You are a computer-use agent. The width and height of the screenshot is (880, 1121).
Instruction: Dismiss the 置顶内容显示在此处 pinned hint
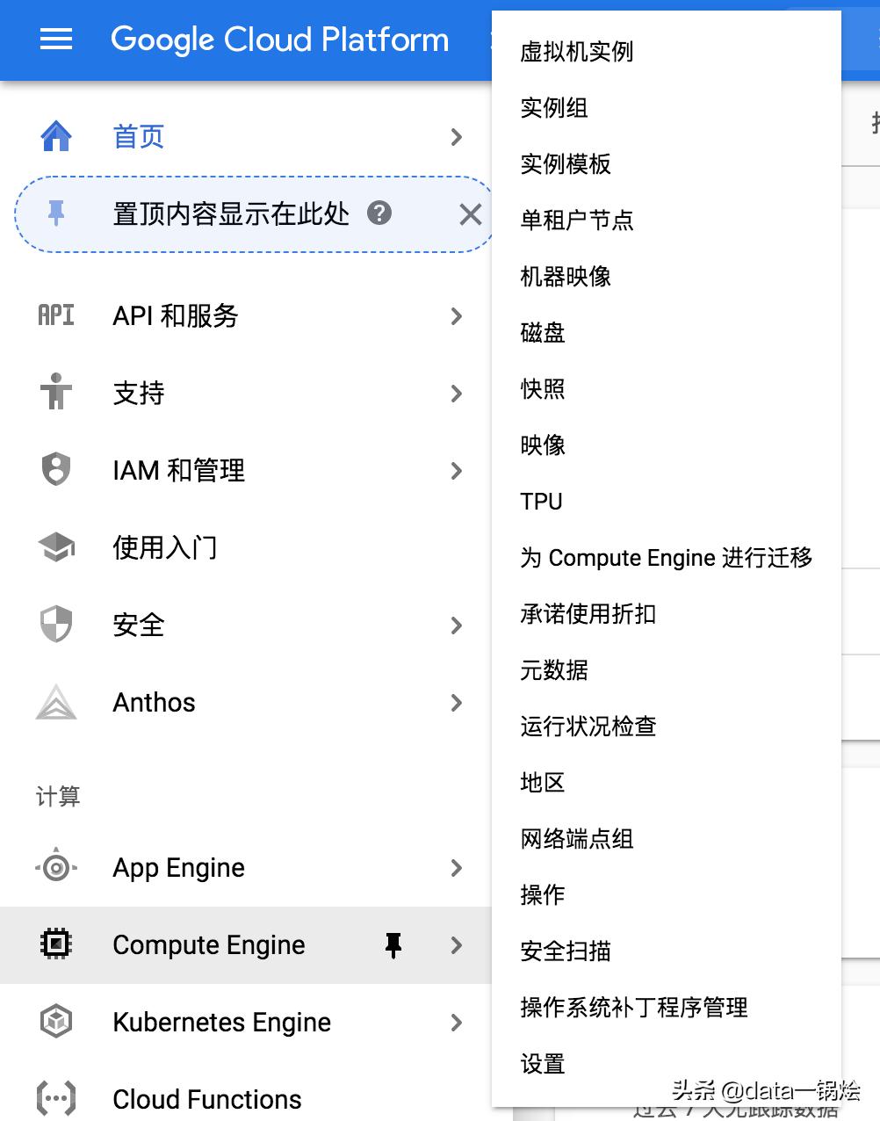(471, 213)
